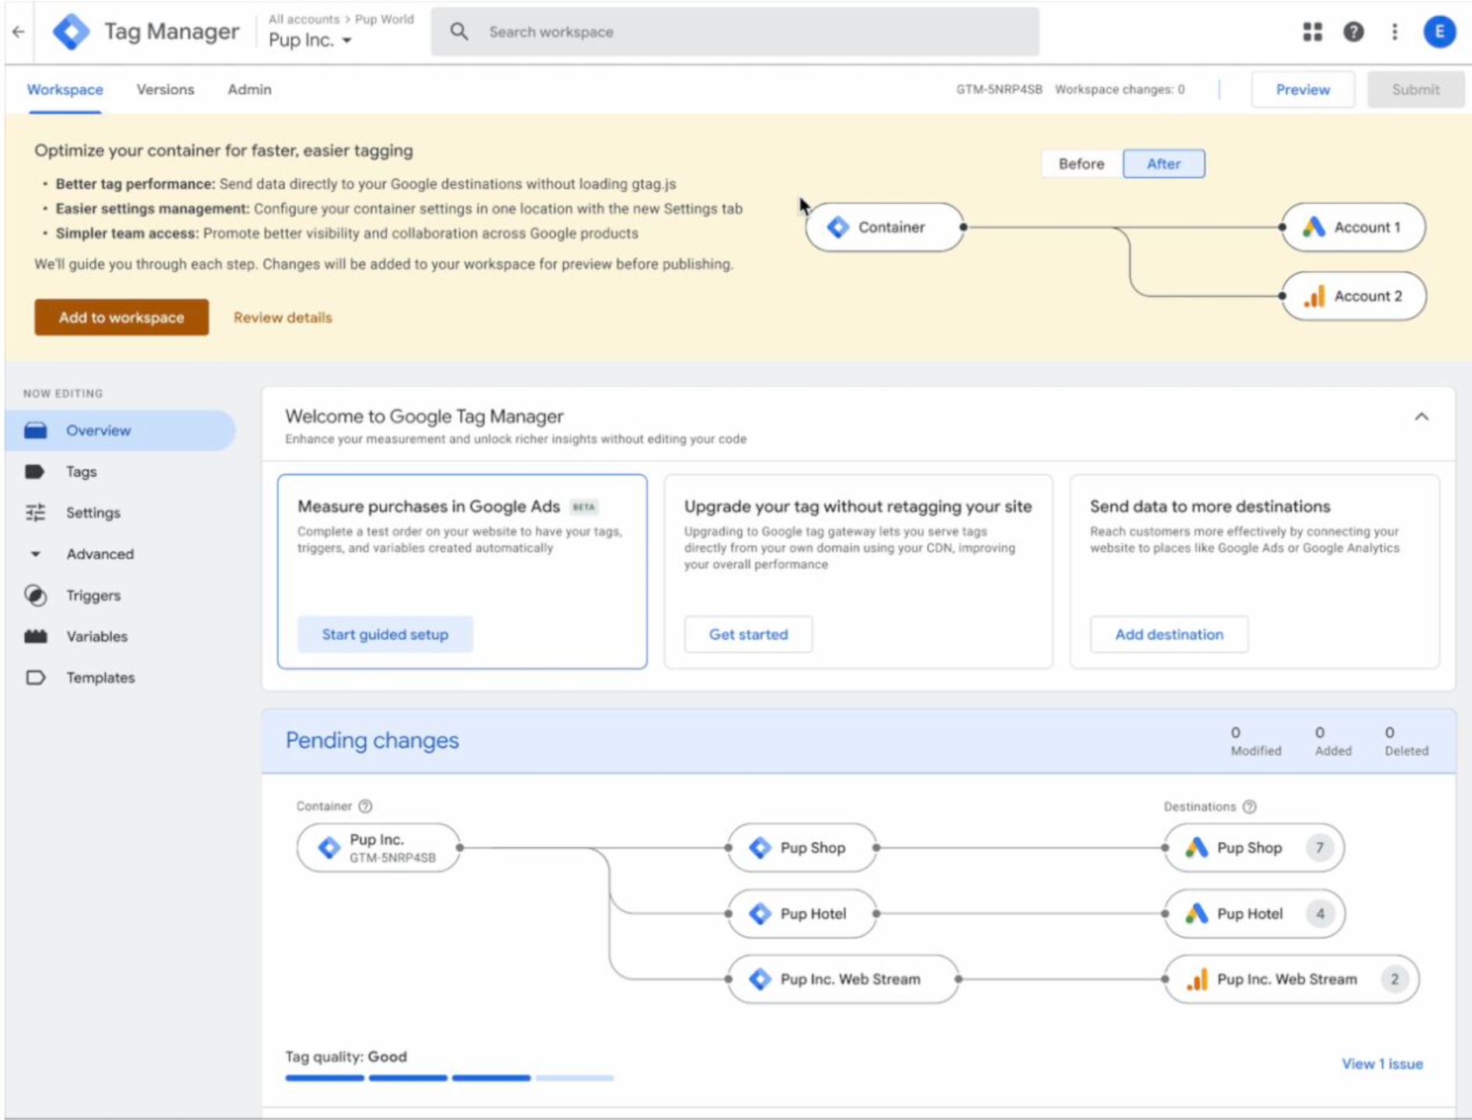Open the help question mark icon
1472x1120 pixels.
pyautogui.click(x=1353, y=32)
